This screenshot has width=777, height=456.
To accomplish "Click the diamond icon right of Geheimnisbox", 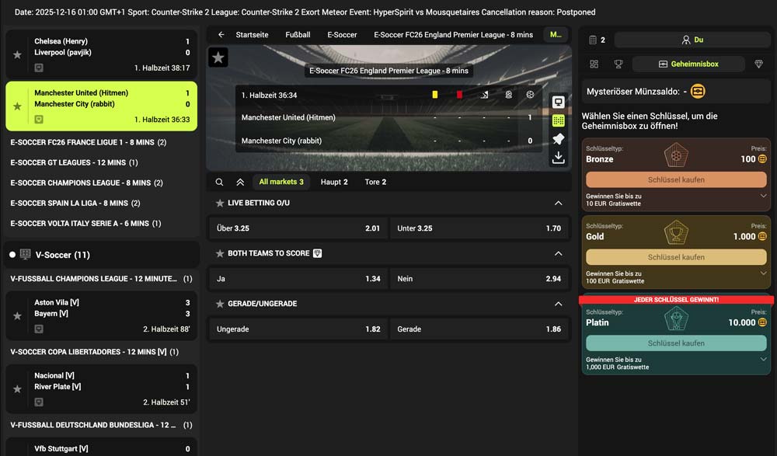I will click(759, 63).
